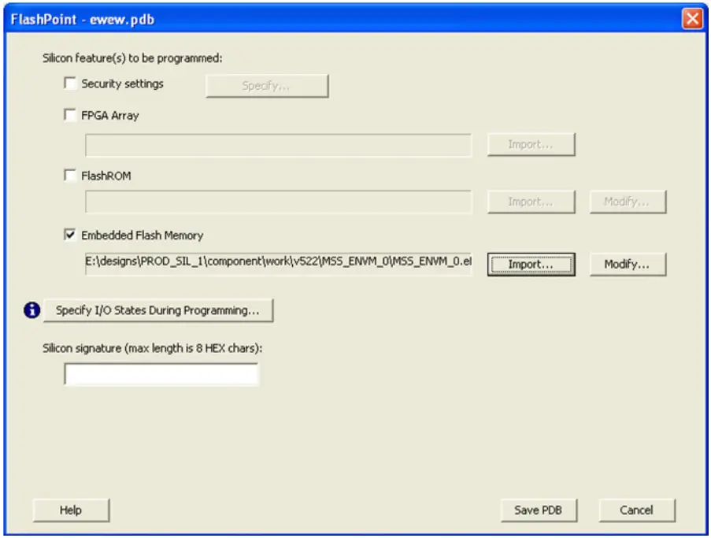The height and width of the screenshot is (538, 711).
Task: Enable the FlashROM feature
Action: pos(71,176)
